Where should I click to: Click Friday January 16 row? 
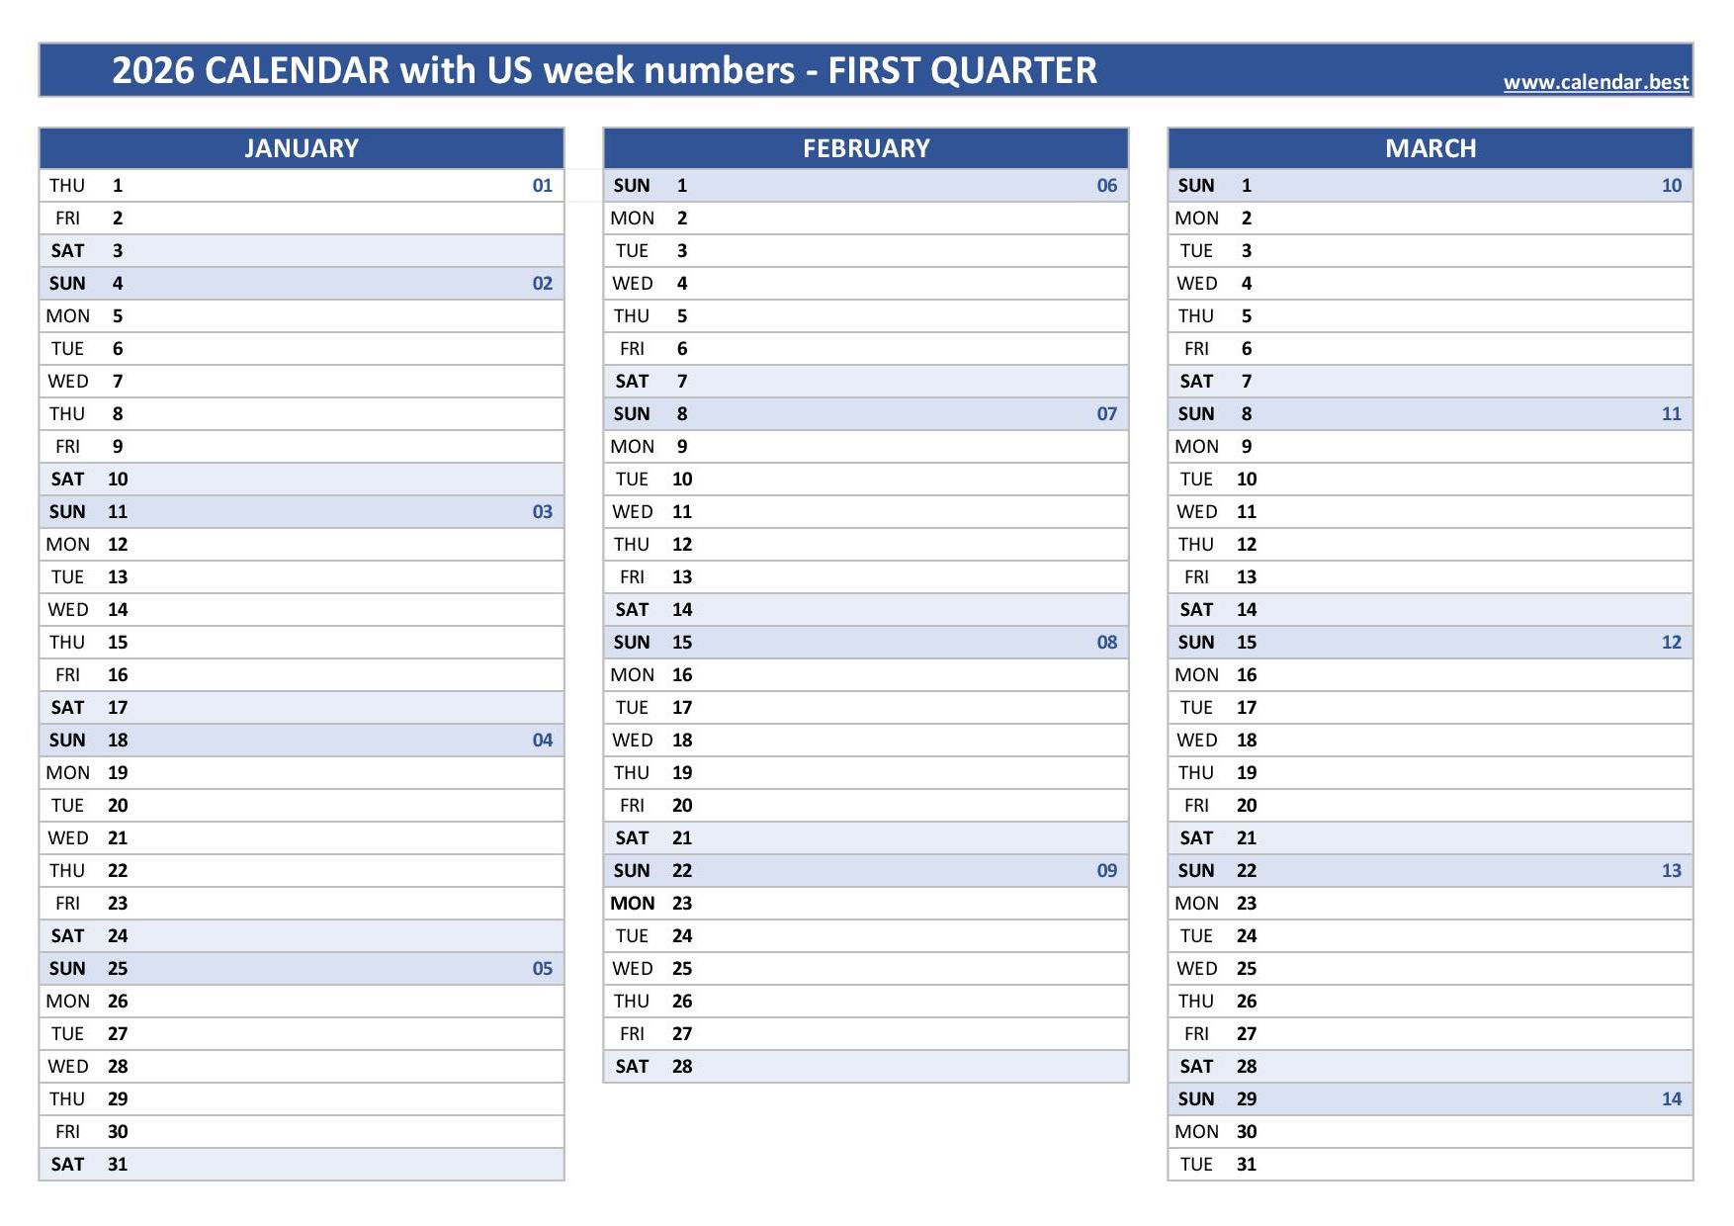[302, 675]
